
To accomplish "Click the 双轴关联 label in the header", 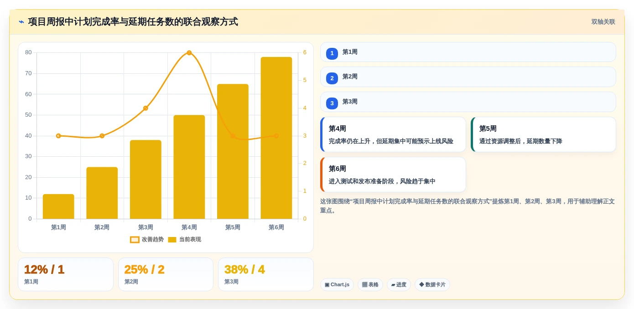I will [603, 22].
